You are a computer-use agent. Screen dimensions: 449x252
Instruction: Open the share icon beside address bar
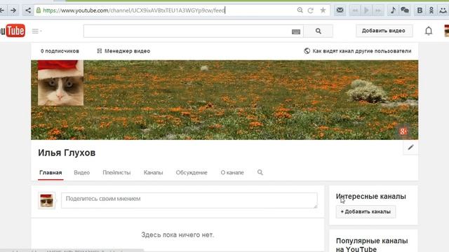click(28, 10)
